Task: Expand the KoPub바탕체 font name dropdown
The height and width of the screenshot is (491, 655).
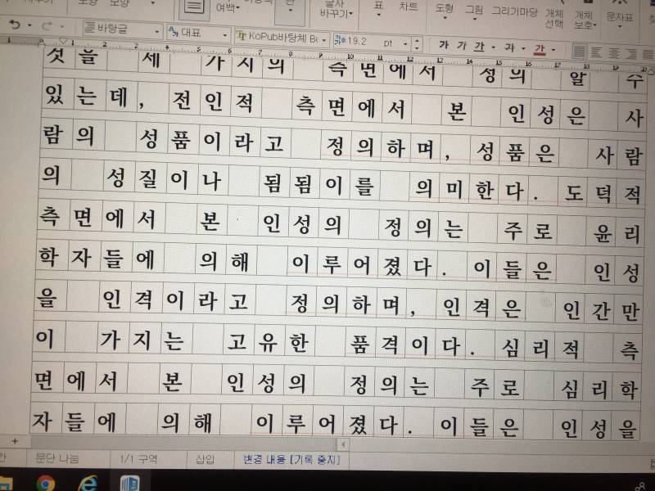Action: [x=323, y=39]
